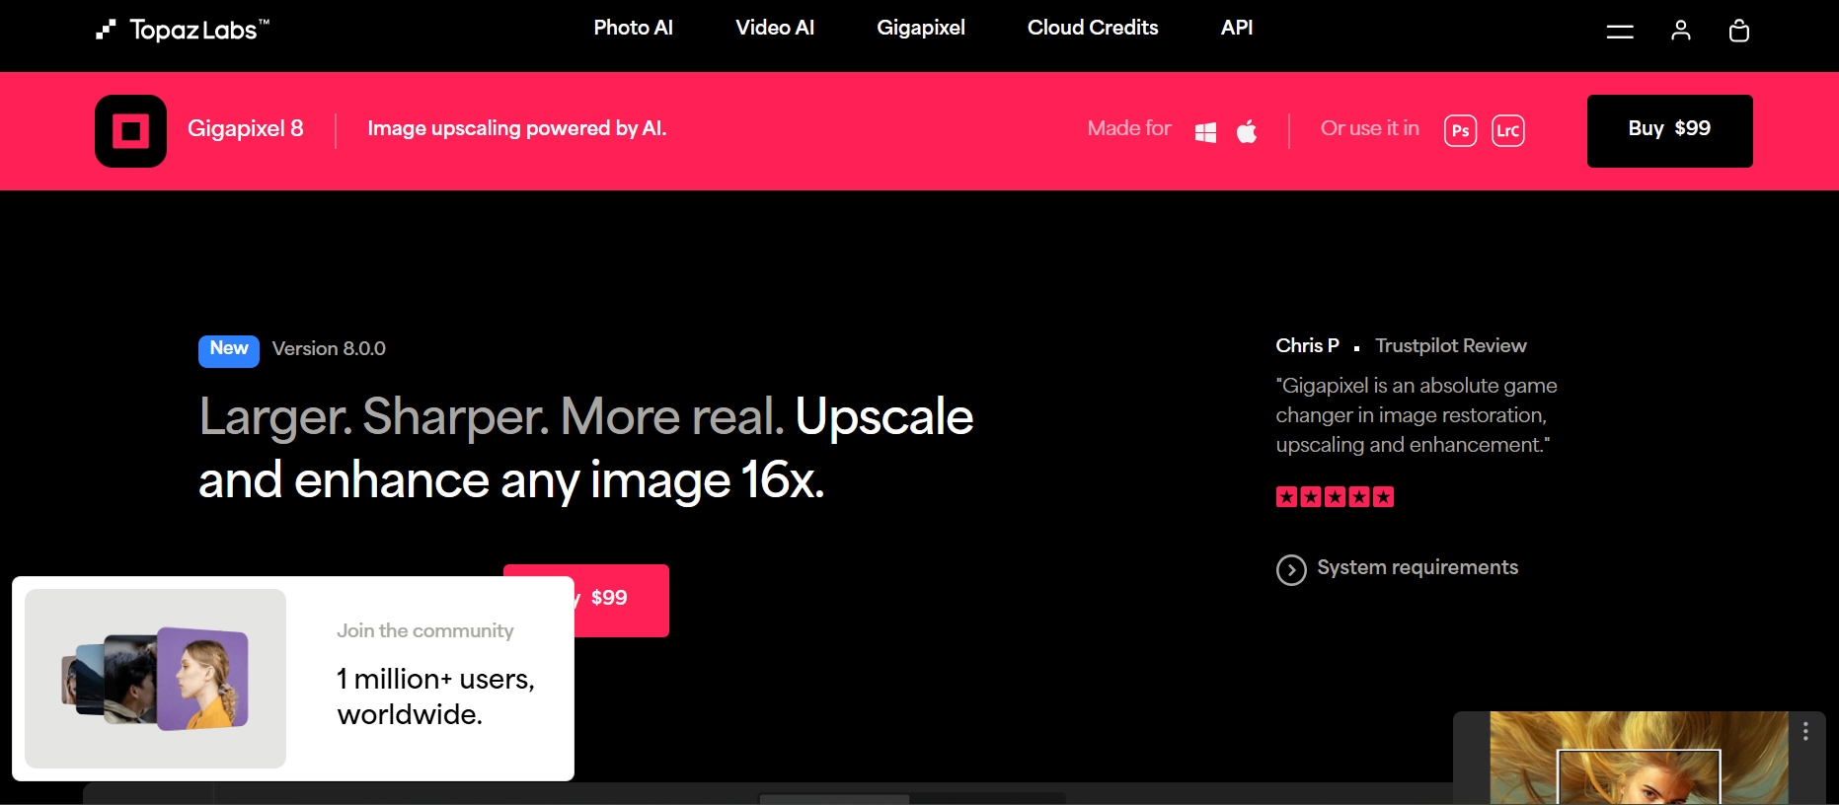
Task: Open the System requirements link
Action: click(1418, 567)
